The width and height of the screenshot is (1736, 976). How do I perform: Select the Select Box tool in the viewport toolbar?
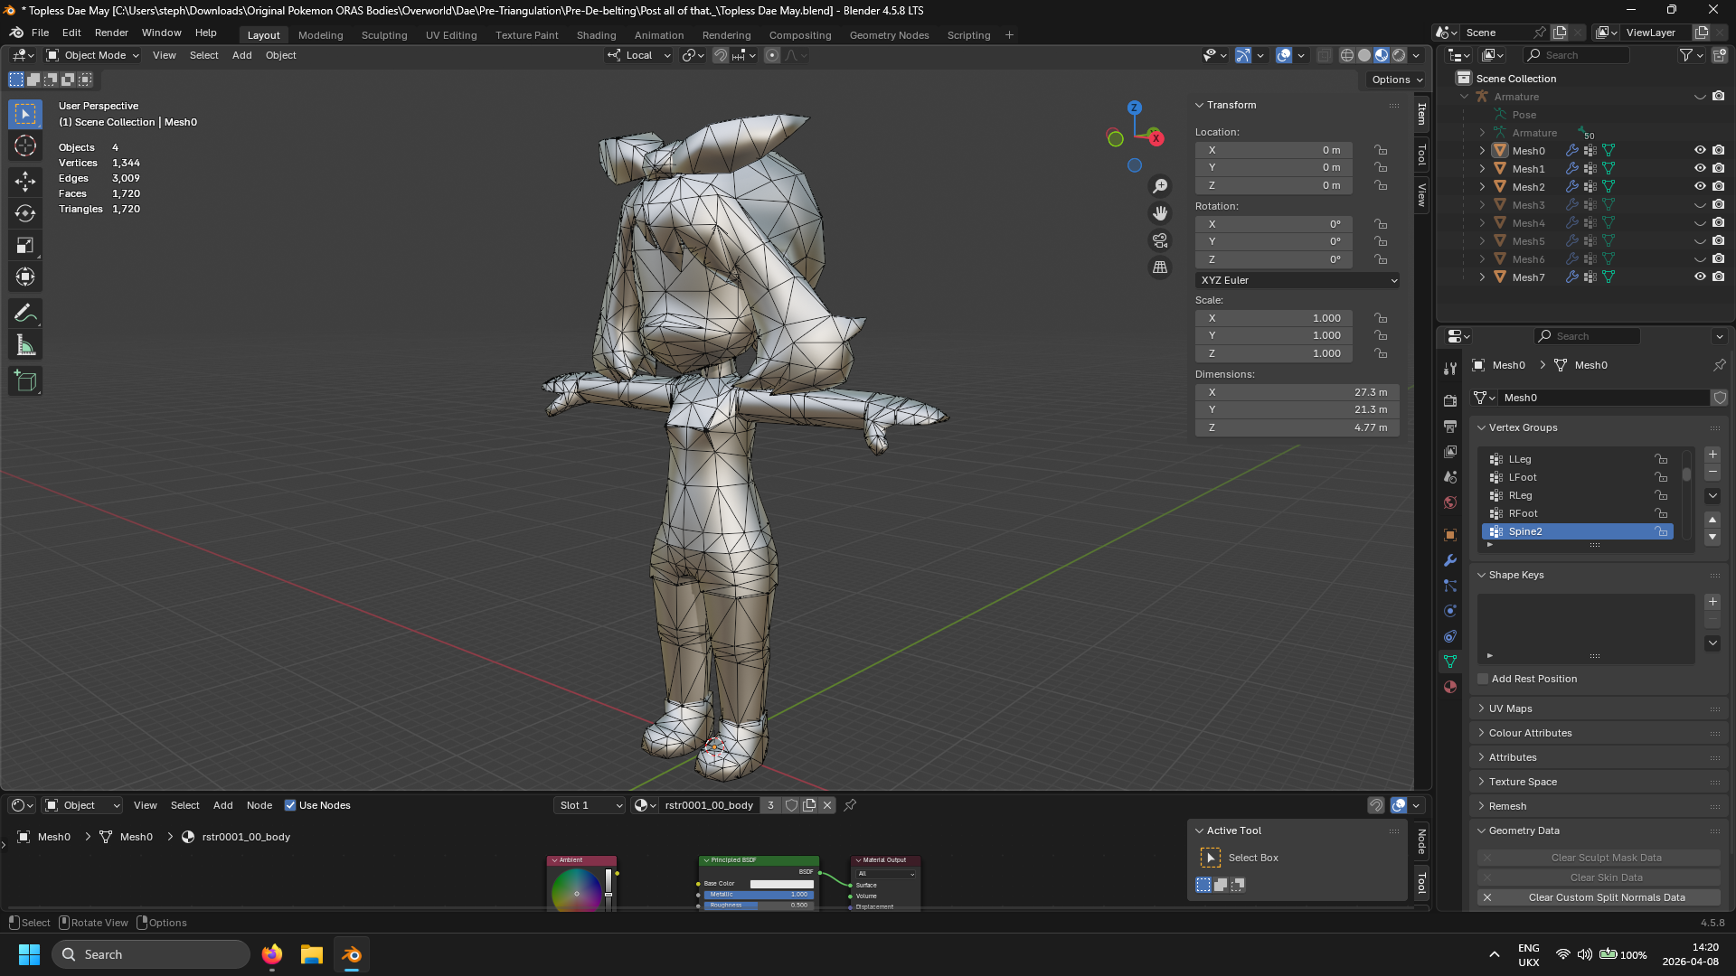point(25,114)
